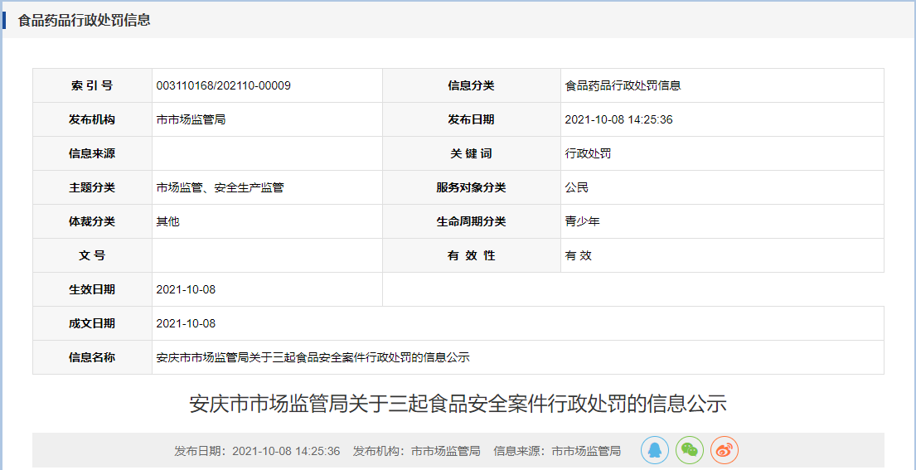Viewport: 916px width, 470px height.
Task: Click the 生效日期 value 2021-10-08
Action: point(187,289)
